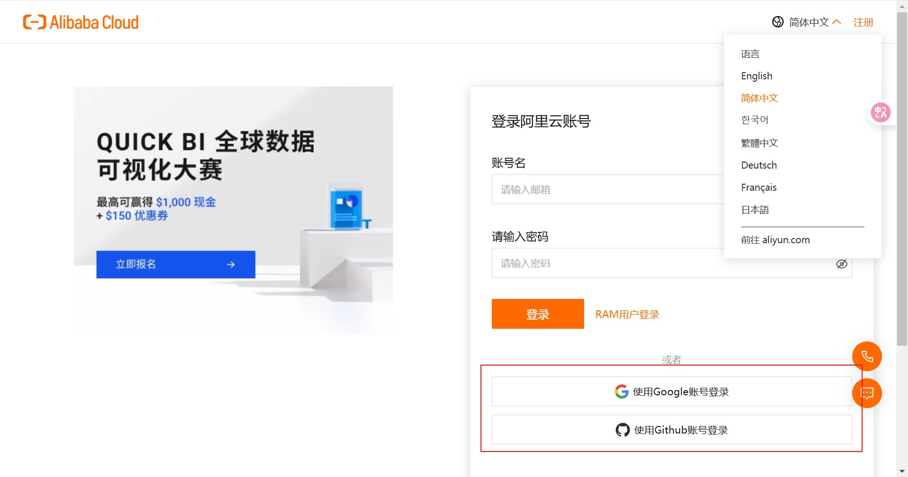This screenshot has width=908, height=477.
Task: Click the orange phone contact icon
Action: click(x=866, y=356)
